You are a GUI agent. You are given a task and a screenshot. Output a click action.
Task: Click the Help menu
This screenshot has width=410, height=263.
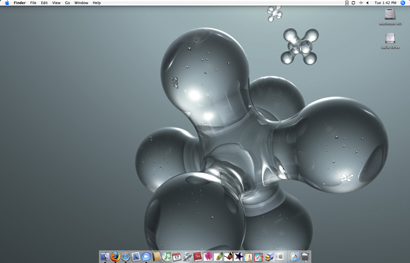click(x=97, y=3)
